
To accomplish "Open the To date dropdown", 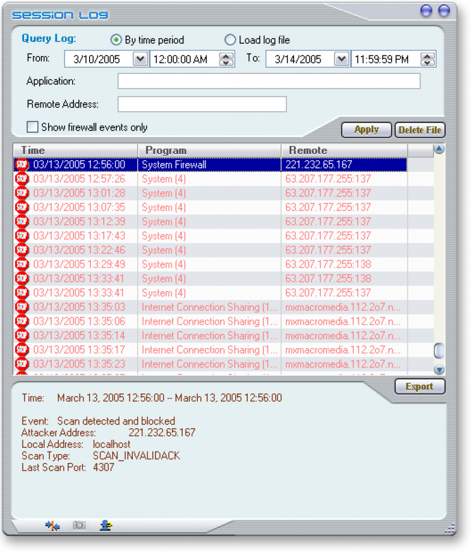I will (x=341, y=59).
